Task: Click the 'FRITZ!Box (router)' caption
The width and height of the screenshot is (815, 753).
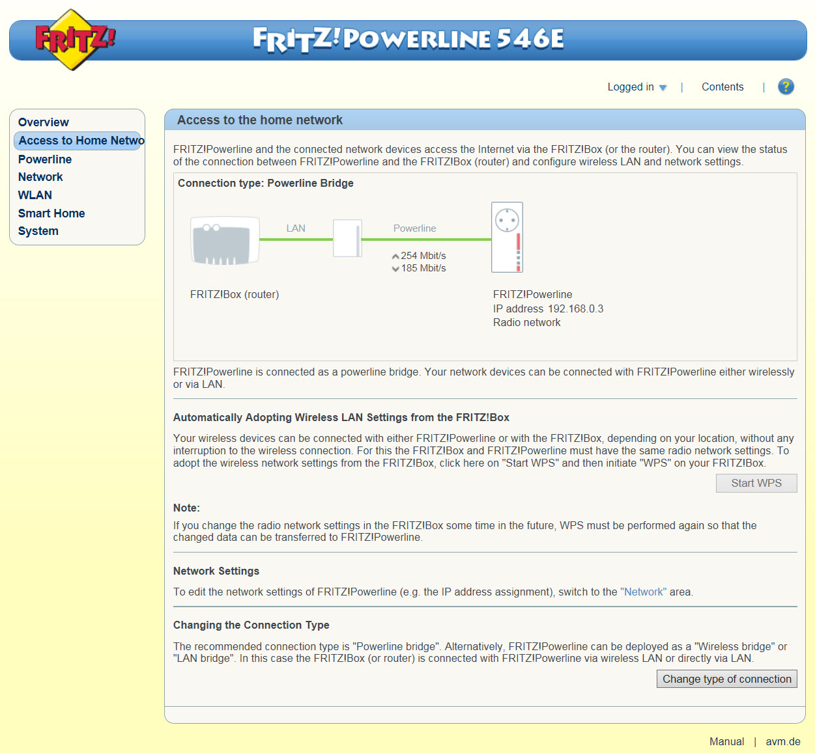Action: pyautogui.click(x=235, y=295)
